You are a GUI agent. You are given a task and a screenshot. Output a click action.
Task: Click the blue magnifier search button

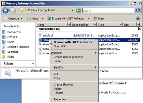pyautogui.click(x=138, y=10)
